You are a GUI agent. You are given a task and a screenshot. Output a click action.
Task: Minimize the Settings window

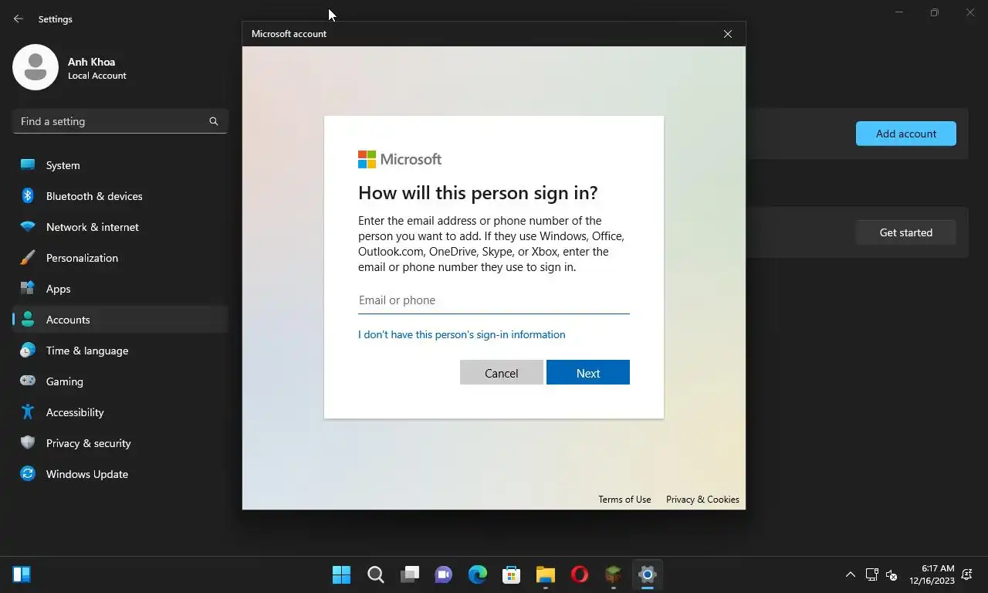pos(899,12)
